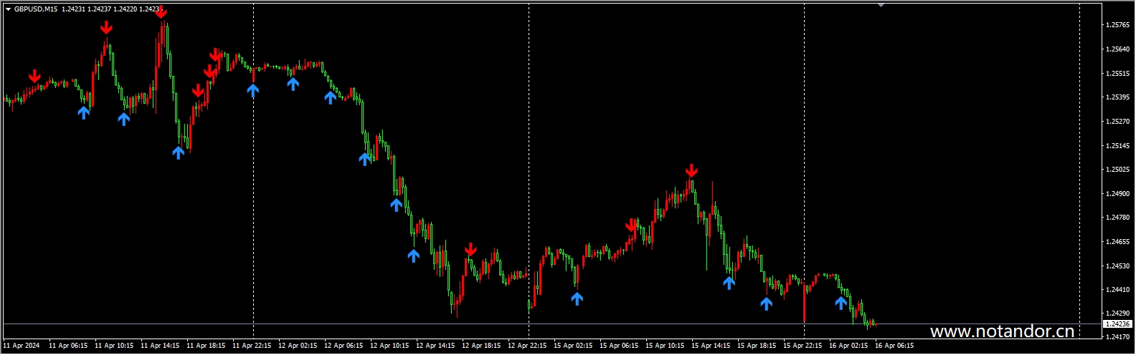Image resolution: width=1136 pixels, height=355 pixels.
Task: Click the 11 Apr 18:15 time label
Action: 206,346
